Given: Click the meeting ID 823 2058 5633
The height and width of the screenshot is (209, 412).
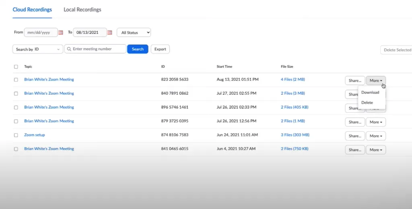Looking at the screenshot, I should pyautogui.click(x=175, y=79).
